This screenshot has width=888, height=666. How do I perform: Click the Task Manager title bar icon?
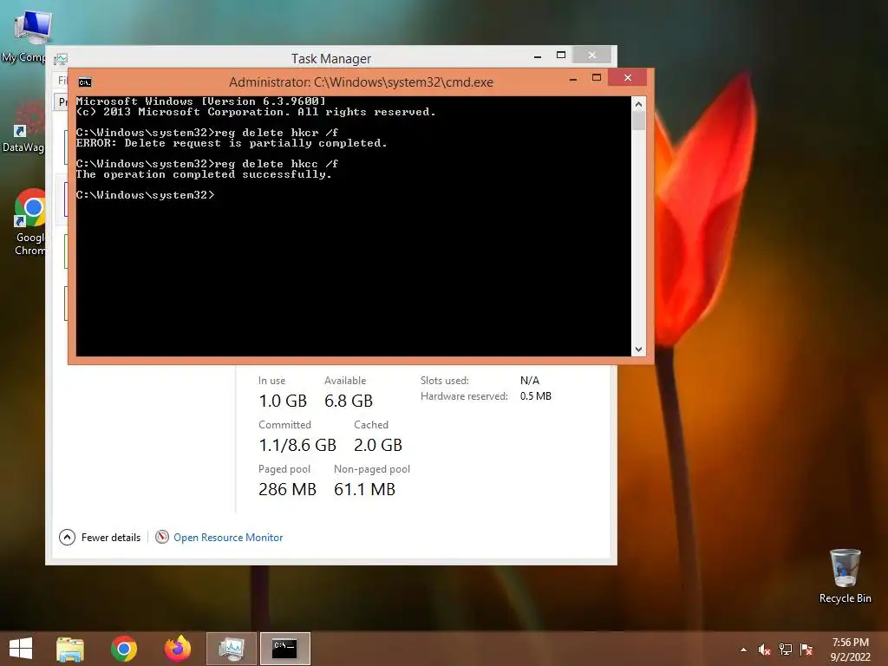[x=62, y=59]
